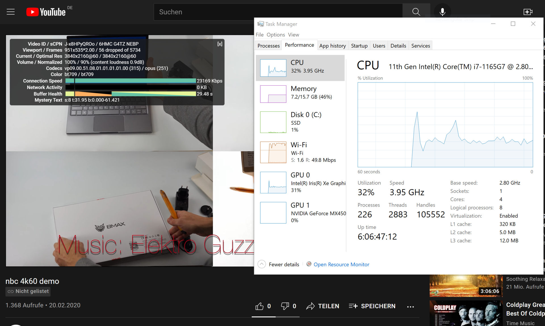
Task: Select GPU 0 Intel Iris Xe item
Action: pyautogui.click(x=300, y=182)
